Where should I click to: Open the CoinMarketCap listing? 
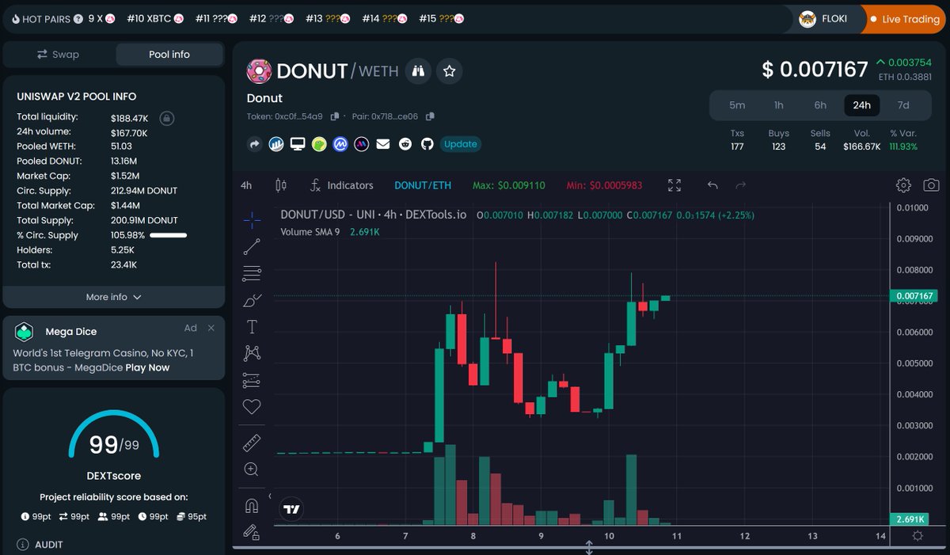340,144
